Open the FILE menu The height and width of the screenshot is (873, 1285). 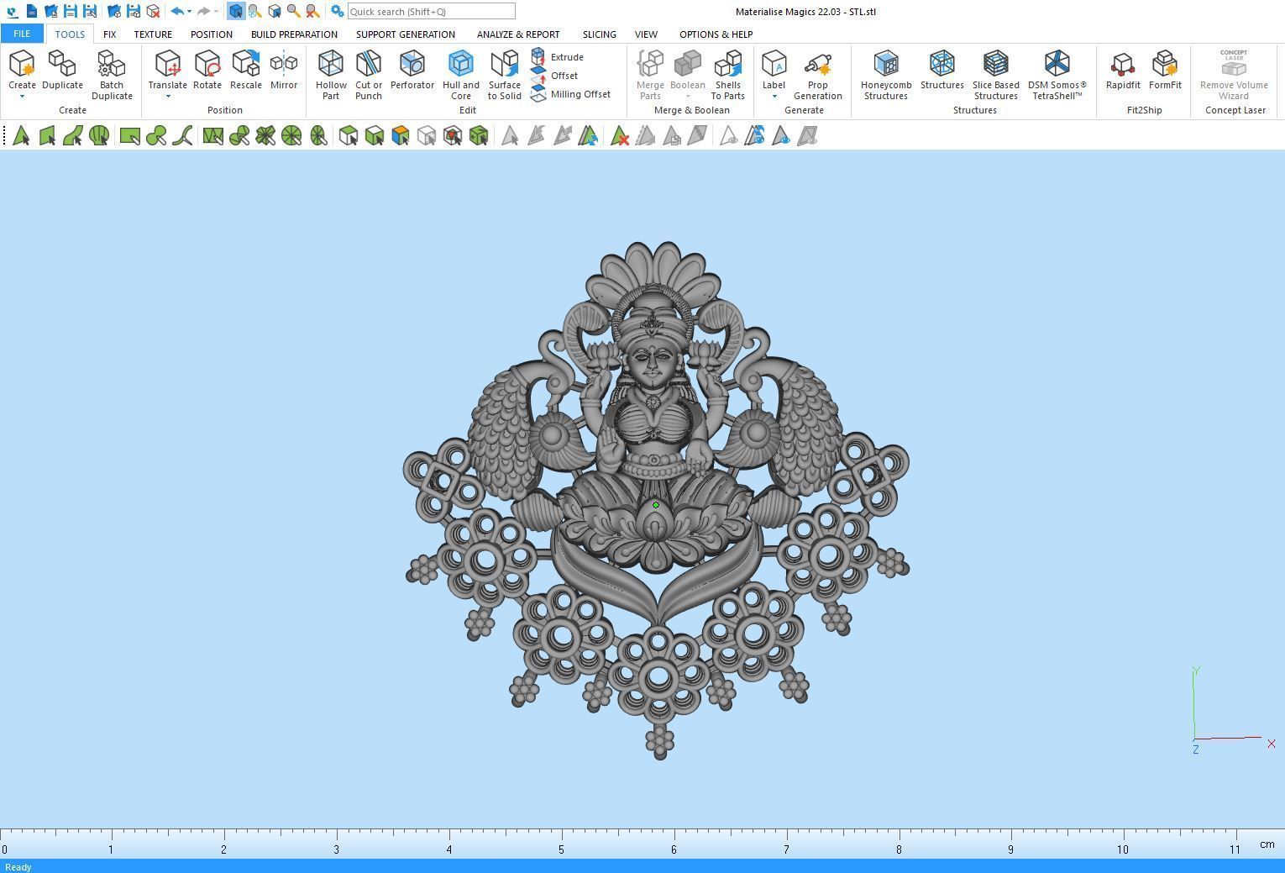pos(22,34)
